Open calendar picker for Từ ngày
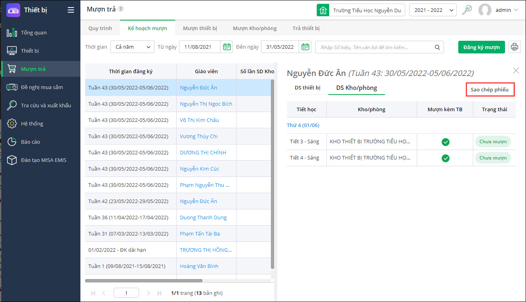The height and width of the screenshot is (302, 526). [x=227, y=47]
